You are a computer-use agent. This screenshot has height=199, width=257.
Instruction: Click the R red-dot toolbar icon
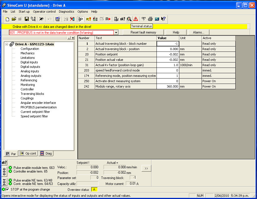click(108, 19)
